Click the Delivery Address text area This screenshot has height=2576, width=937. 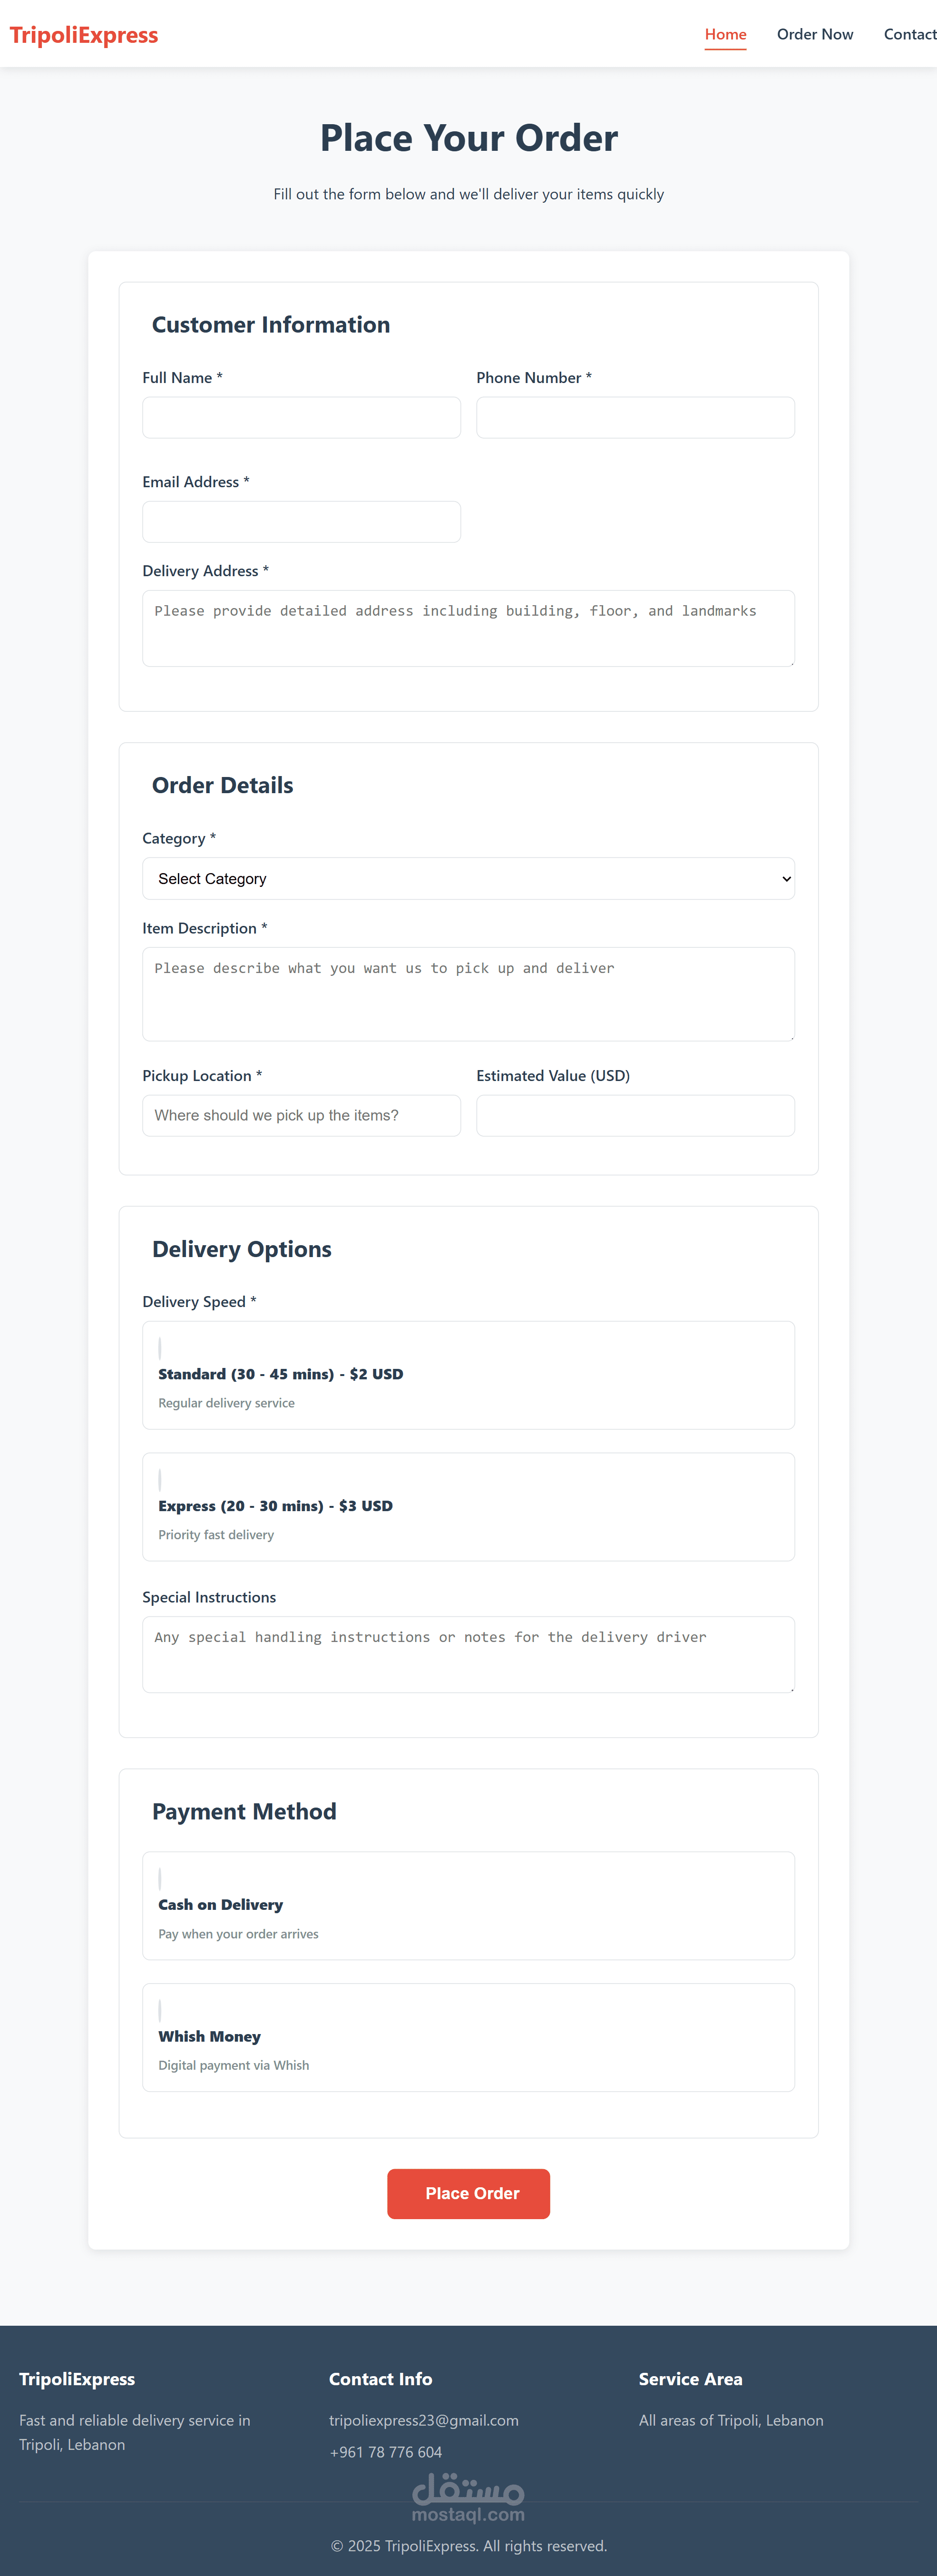point(468,628)
